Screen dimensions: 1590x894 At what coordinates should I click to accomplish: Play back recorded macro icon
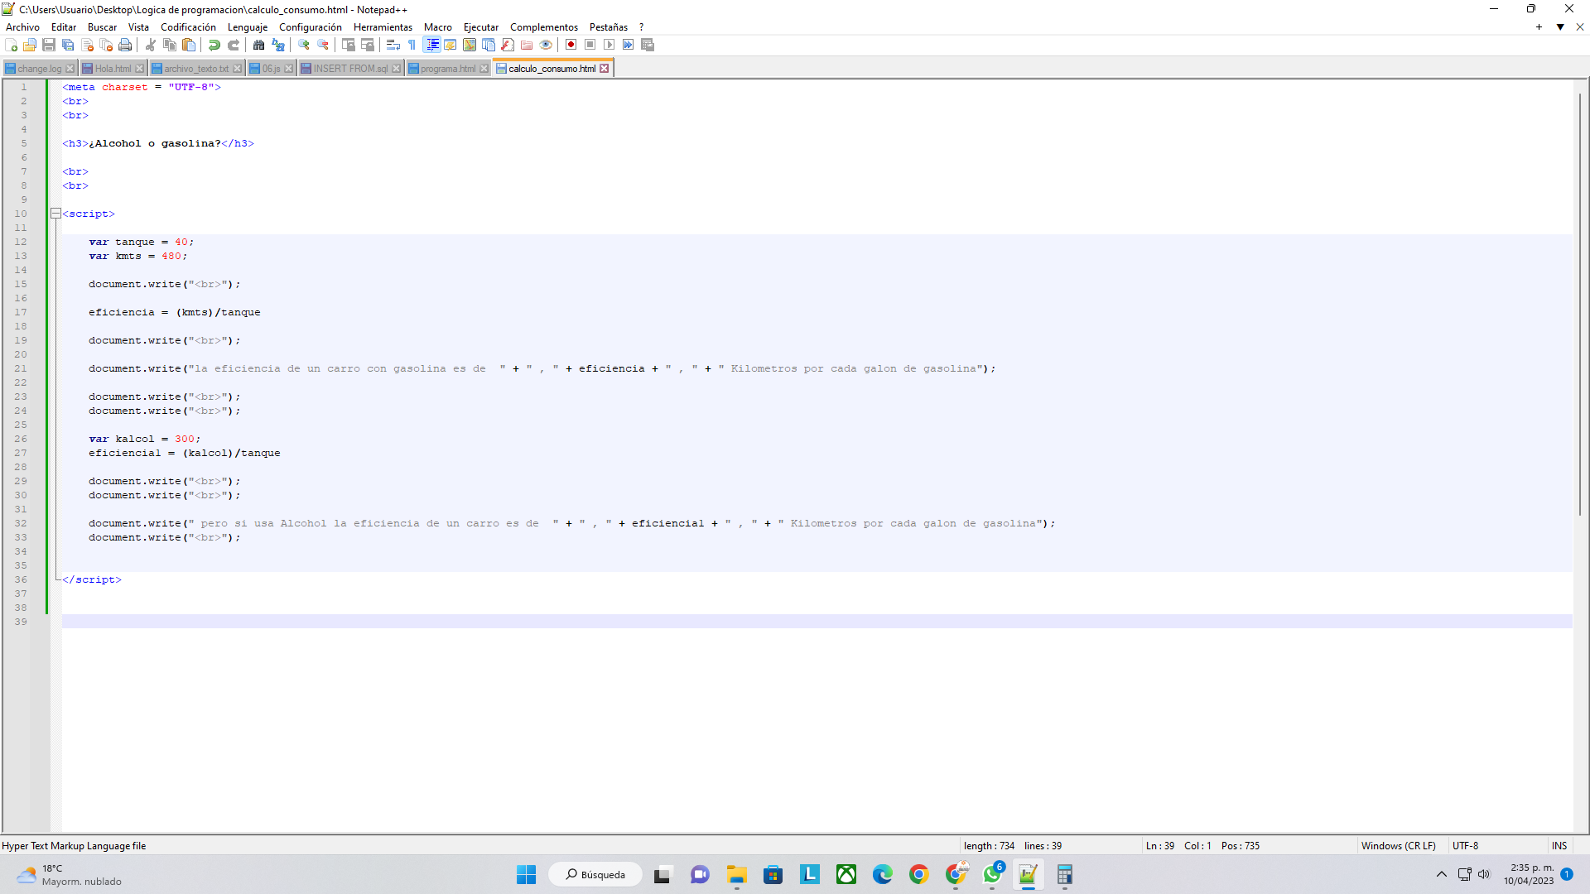pos(609,45)
